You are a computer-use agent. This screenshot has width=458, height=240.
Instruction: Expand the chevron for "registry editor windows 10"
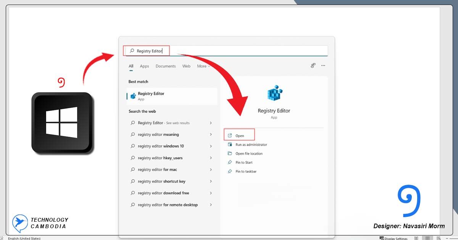point(211,146)
